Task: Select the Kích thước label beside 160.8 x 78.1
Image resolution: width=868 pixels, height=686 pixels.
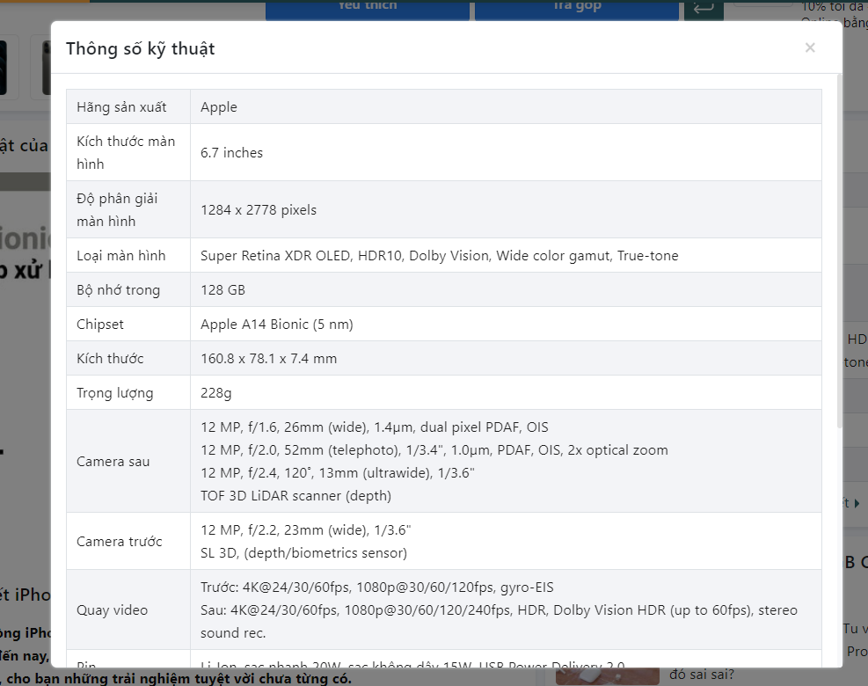Action: coord(110,358)
